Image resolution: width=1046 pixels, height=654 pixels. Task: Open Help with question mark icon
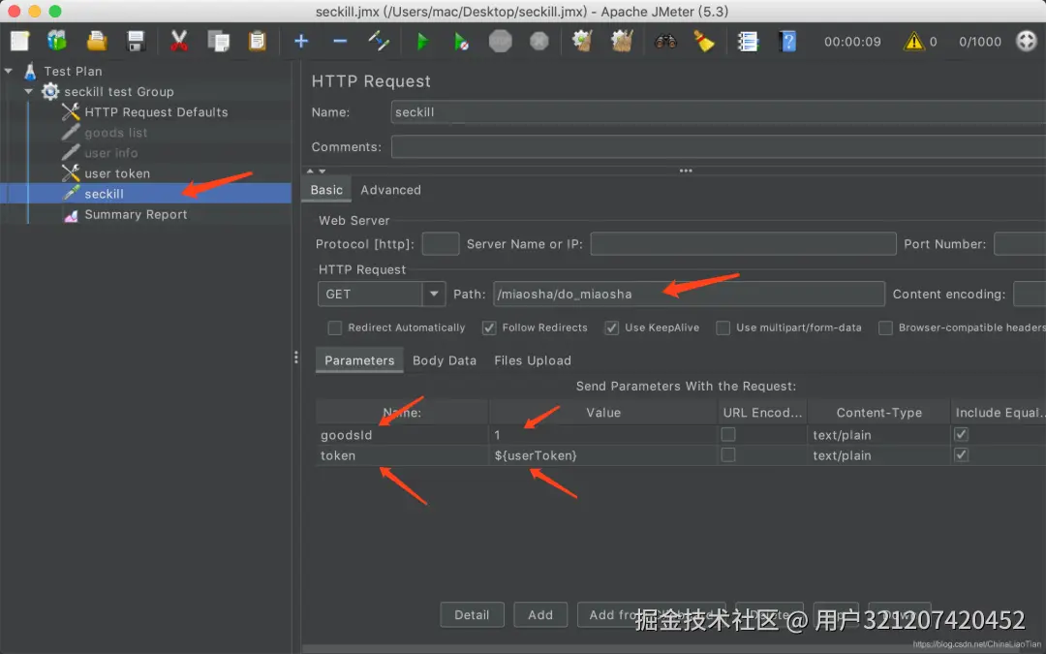(x=787, y=42)
